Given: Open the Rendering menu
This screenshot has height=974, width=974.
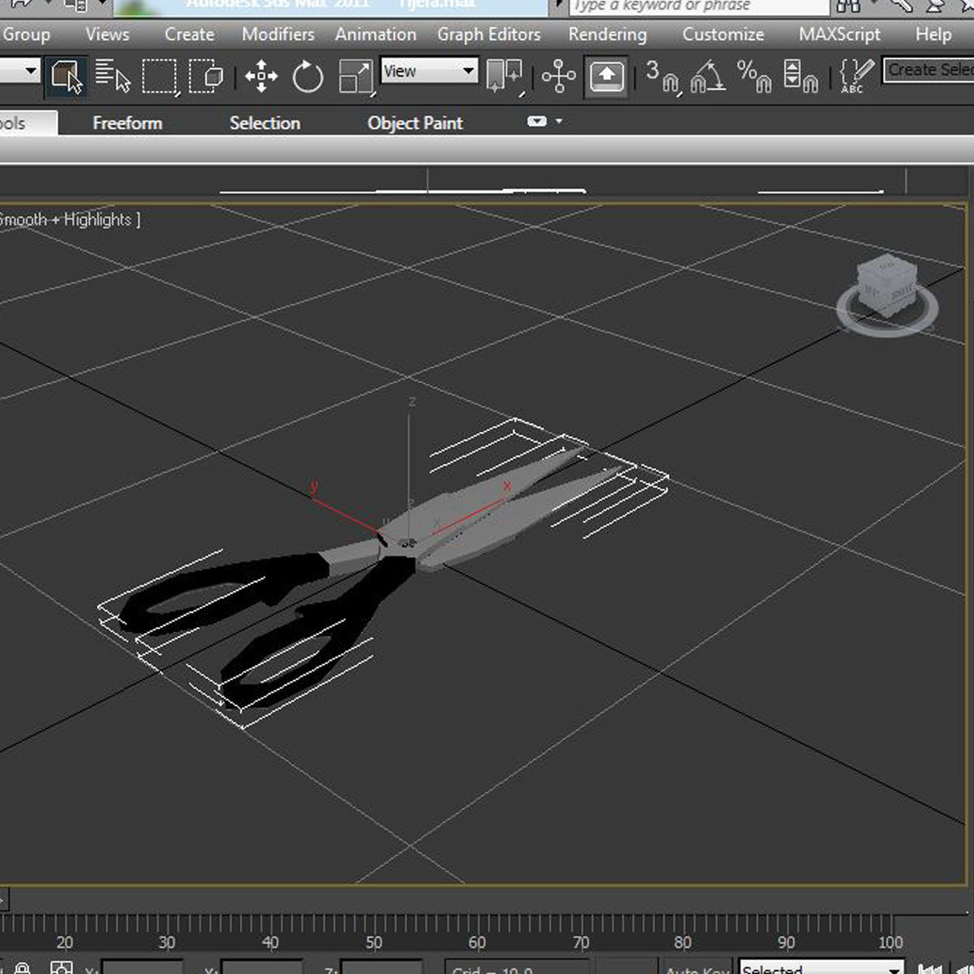Looking at the screenshot, I should pyautogui.click(x=607, y=34).
